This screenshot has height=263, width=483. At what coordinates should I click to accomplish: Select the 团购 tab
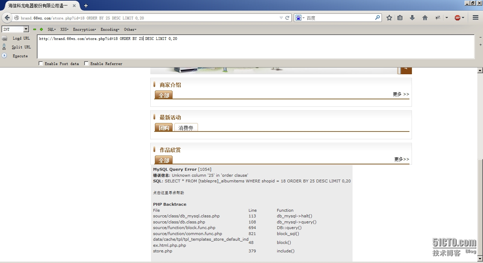pyautogui.click(x=164, y=128)
